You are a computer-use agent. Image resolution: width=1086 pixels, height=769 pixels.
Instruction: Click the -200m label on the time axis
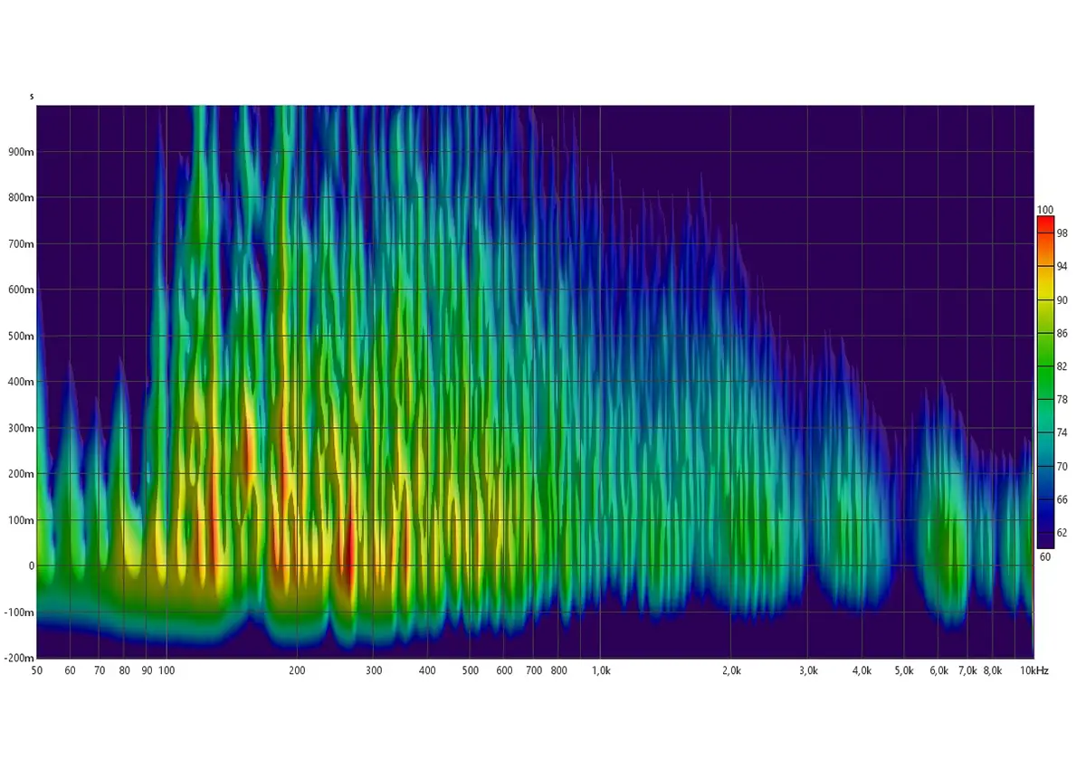[x=17, y=658]
